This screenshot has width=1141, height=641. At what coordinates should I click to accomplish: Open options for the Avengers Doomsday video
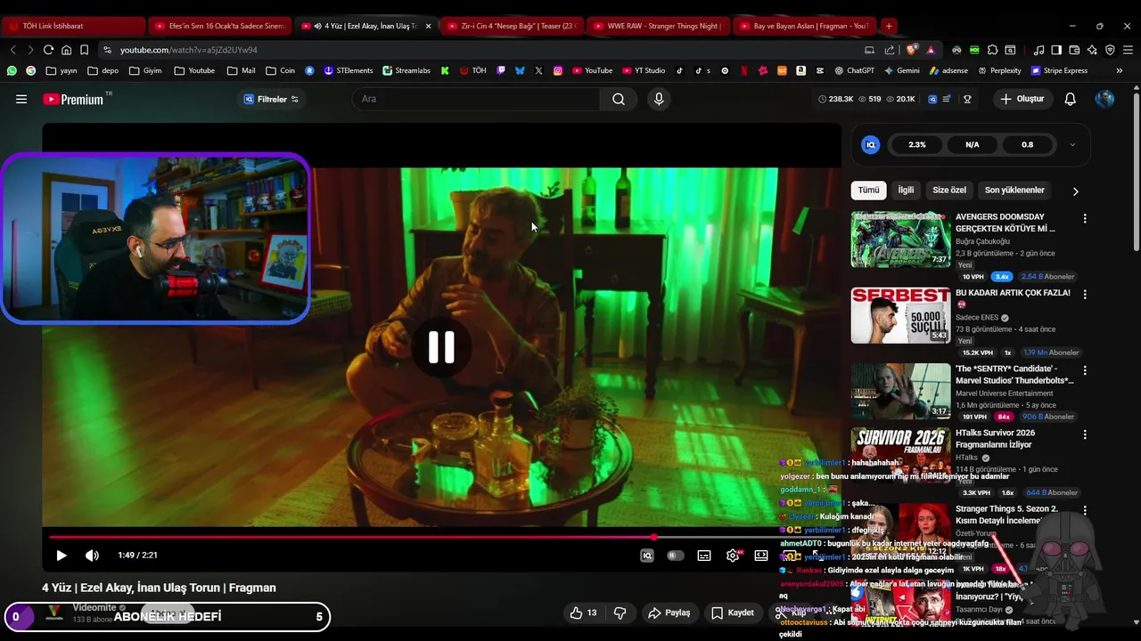tap(1085, 218)
